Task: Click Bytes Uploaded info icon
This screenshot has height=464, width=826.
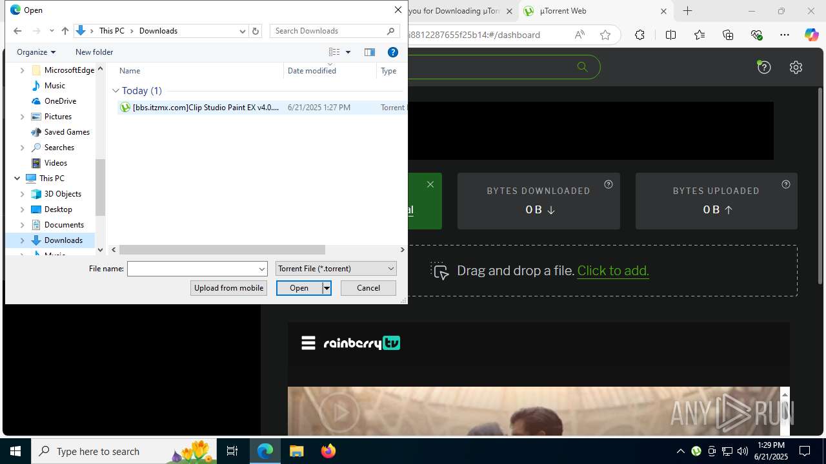Action: pyautogui.click(x=786, y=184)
